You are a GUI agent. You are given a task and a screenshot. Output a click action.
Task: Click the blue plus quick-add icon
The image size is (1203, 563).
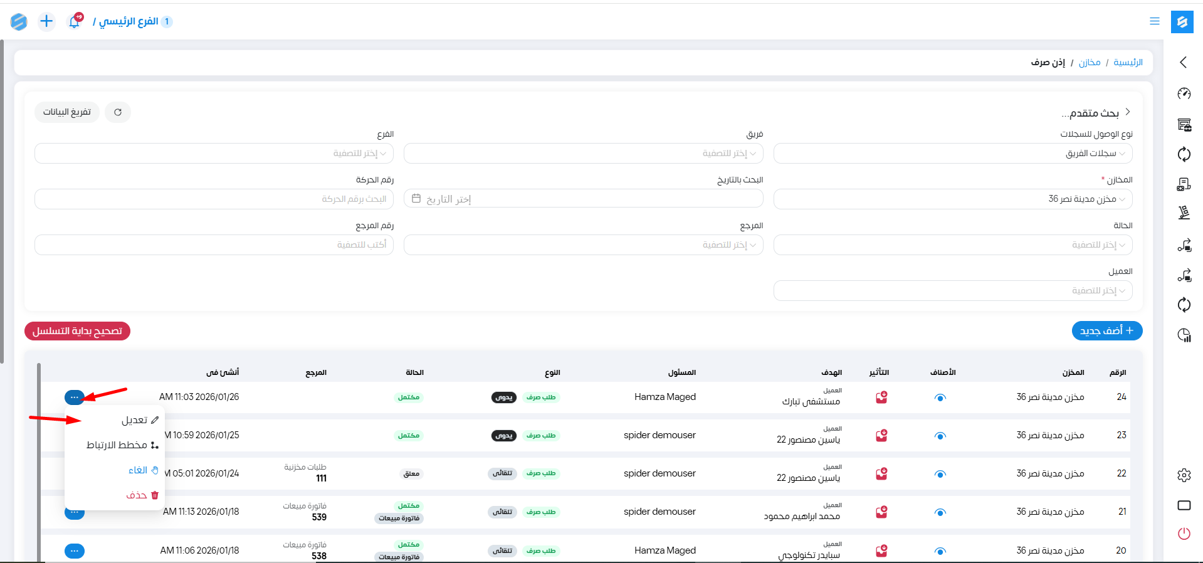pos(46,21)
